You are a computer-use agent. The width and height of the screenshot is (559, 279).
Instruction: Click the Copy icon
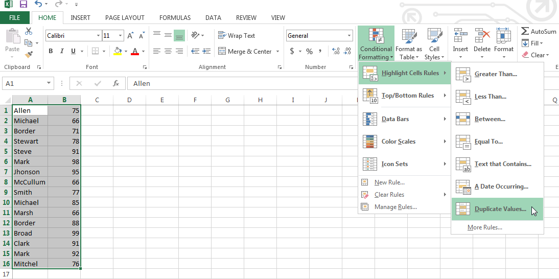[x=29, y=43]
